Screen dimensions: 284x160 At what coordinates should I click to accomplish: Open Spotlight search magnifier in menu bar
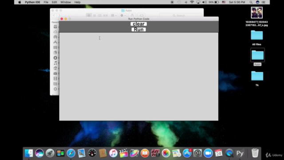[x=251, y=2]
